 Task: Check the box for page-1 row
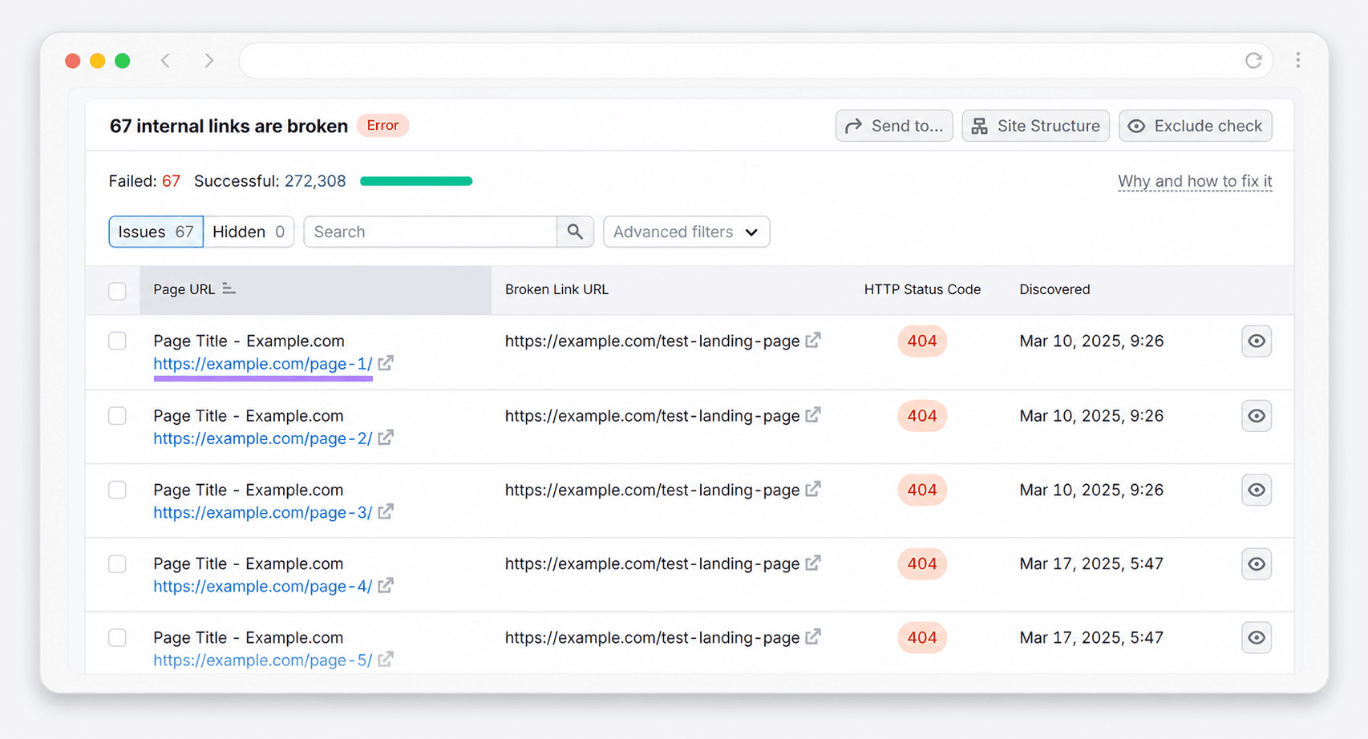pyautogui.click(x=117, y=341)
